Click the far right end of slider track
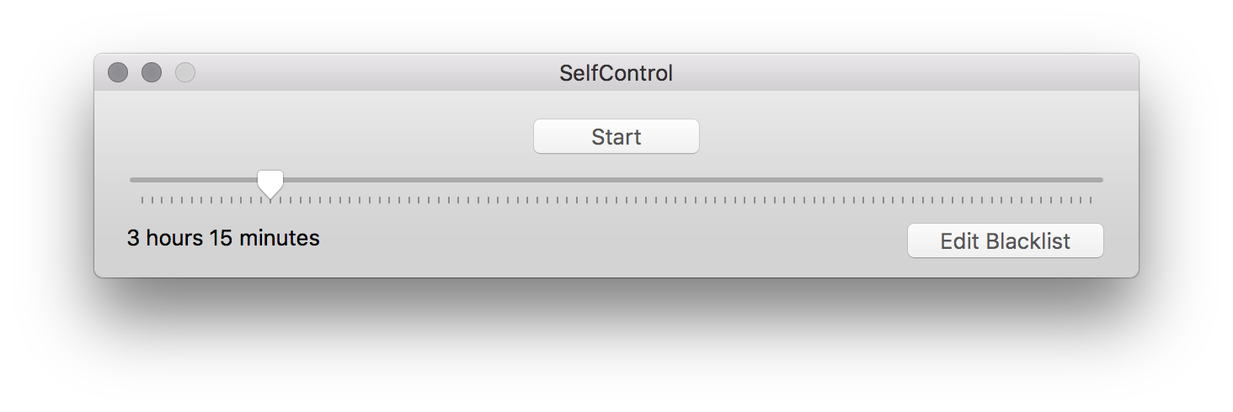This screenshot has height=412, width=1233. click(1099, 180)
